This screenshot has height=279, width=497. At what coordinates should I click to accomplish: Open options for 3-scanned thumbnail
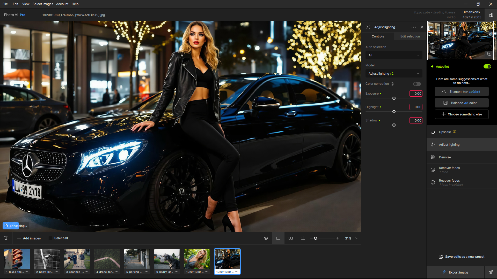click(x=86, y=272)
